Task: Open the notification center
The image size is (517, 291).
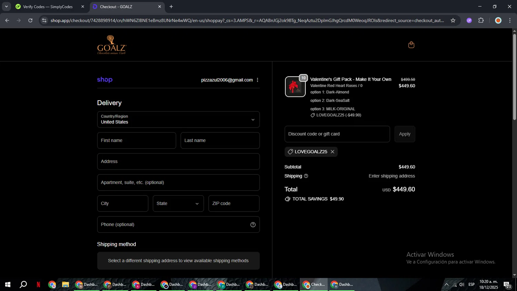Action: tap(507, 285)
